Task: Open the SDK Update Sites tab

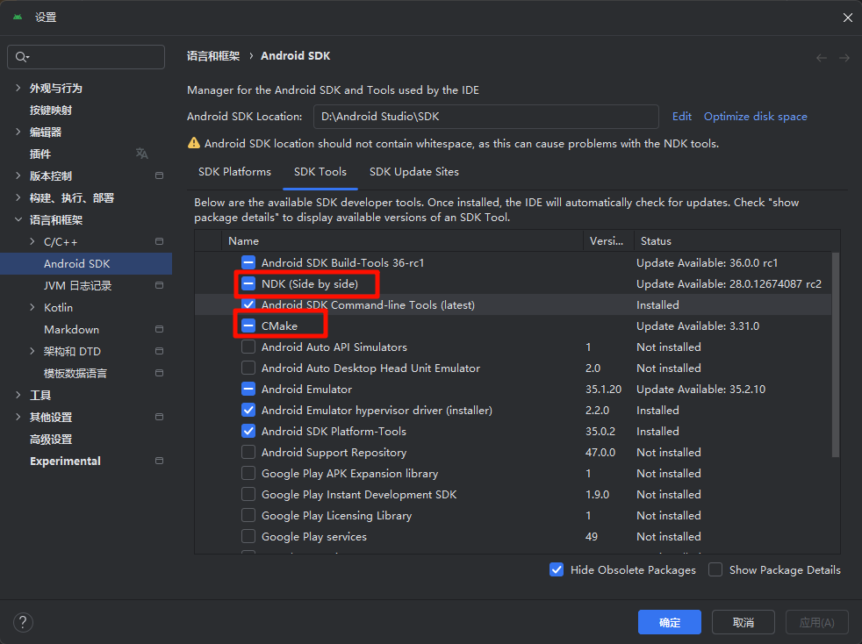Action: coord(413,172)
